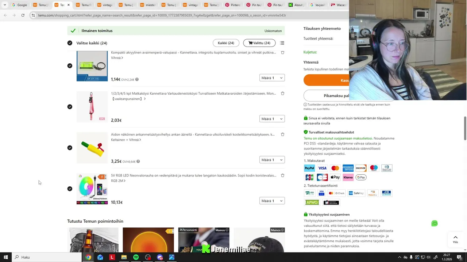Viewport: 467px width, 262px height.
Task: Show hidden system tray icons
Action: tap(399, 257)
